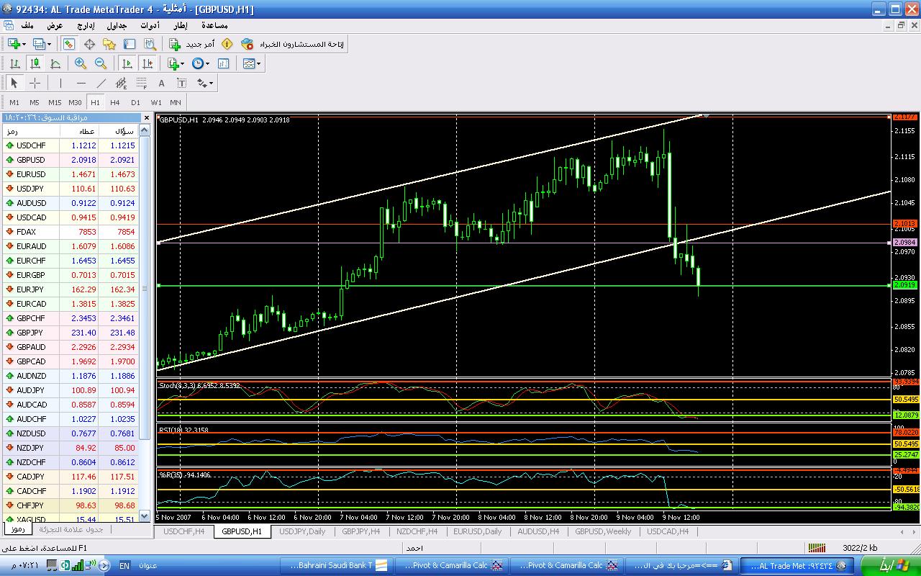The width and height of the screenshot is (921, 576).
Task: Draw a trendline with the line tool
Action: pyautogui.click(x=101, y=83)
